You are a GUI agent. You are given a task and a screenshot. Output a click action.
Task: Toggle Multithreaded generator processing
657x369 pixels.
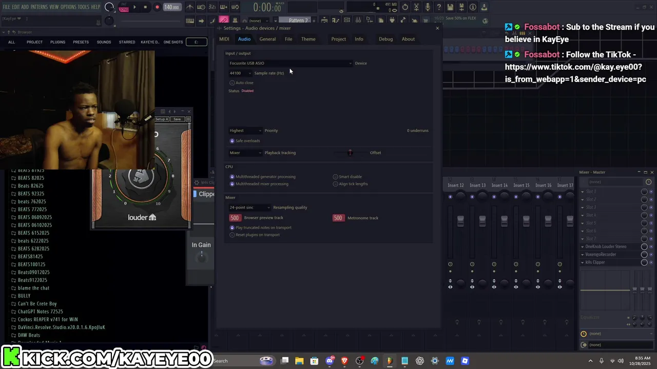tap(263, 177)
